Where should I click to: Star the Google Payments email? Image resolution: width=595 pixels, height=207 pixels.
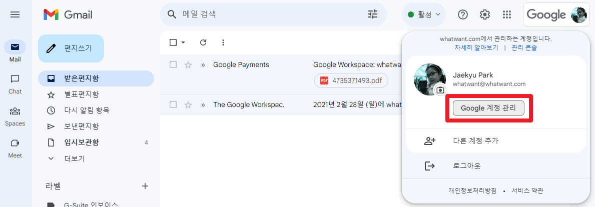coord(188,65)
